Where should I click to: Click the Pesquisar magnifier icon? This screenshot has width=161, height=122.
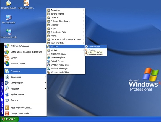pos(7,89)
